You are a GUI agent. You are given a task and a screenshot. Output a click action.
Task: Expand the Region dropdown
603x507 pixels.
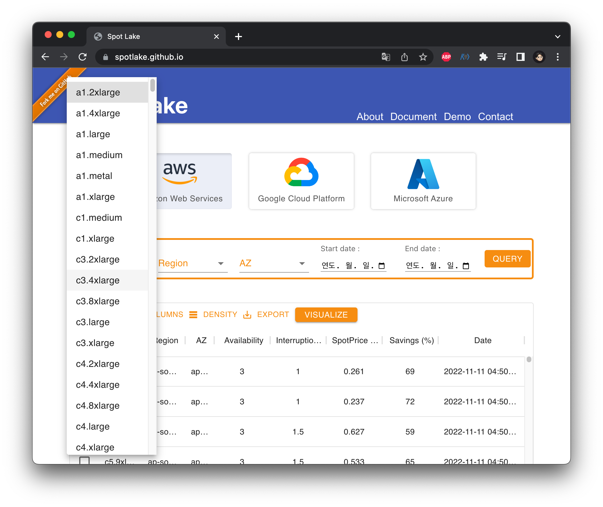point(221,263)
